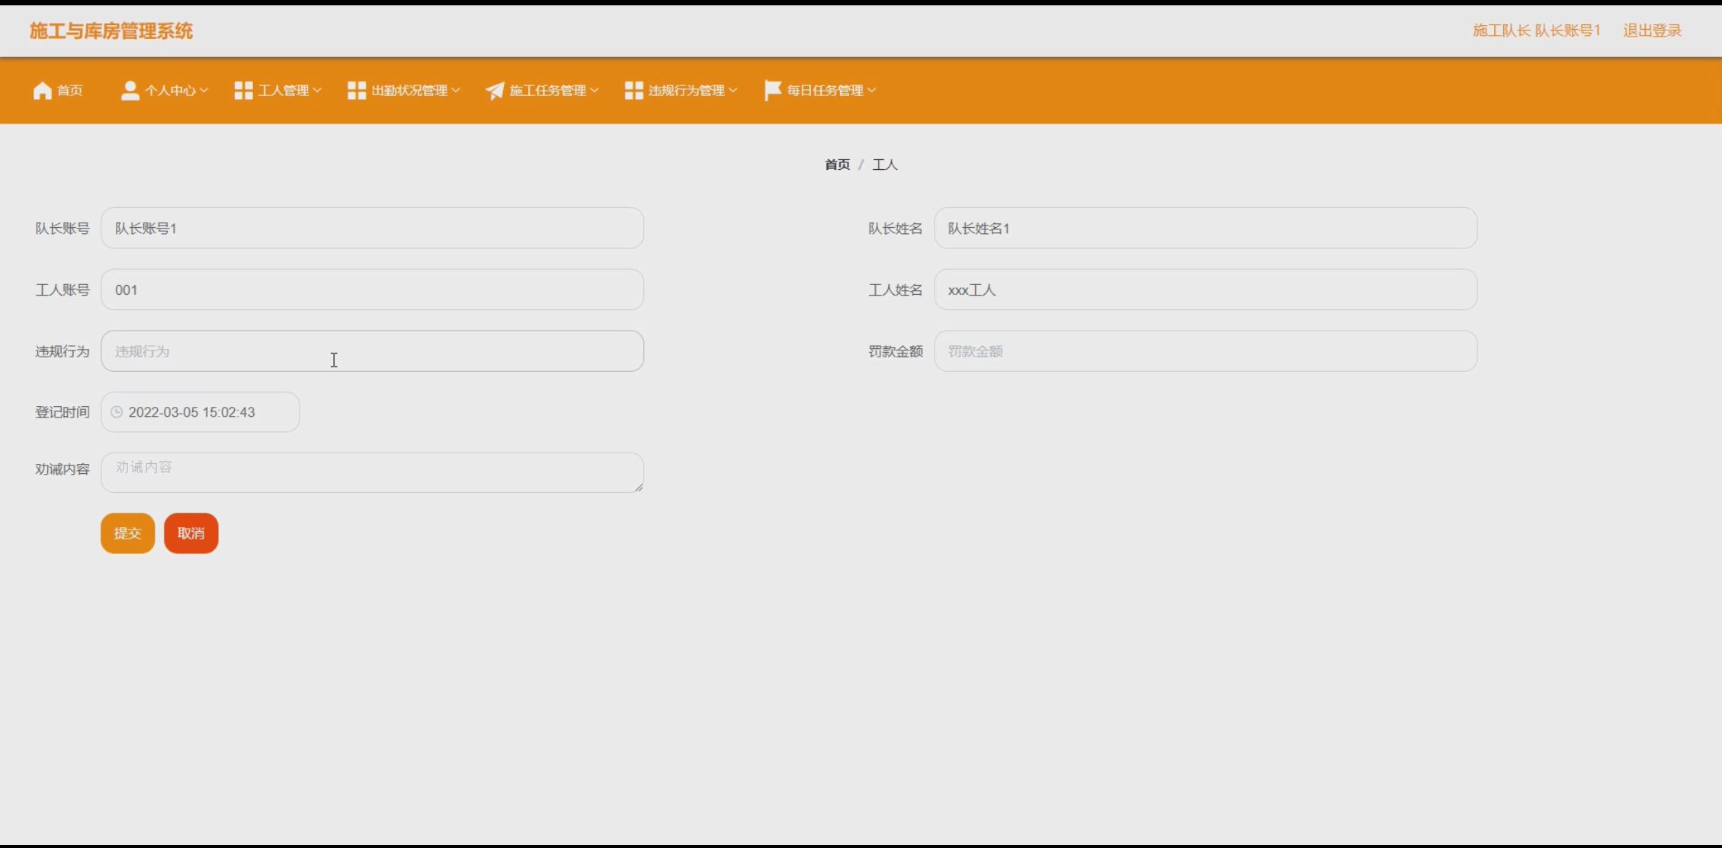This screenshot has width=1722, height=848.
Task: Focus the 罚款金额 input field
Action: pos(1204,351)
